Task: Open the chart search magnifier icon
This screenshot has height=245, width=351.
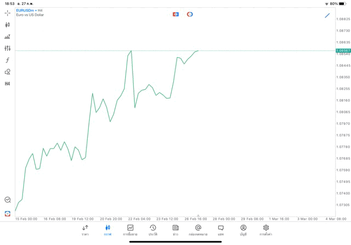Action: pyautogui.click(x=7, y=200)
